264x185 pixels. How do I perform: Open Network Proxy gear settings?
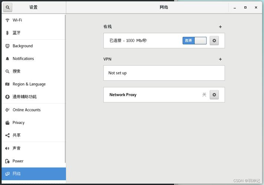(x=214, y=95)
